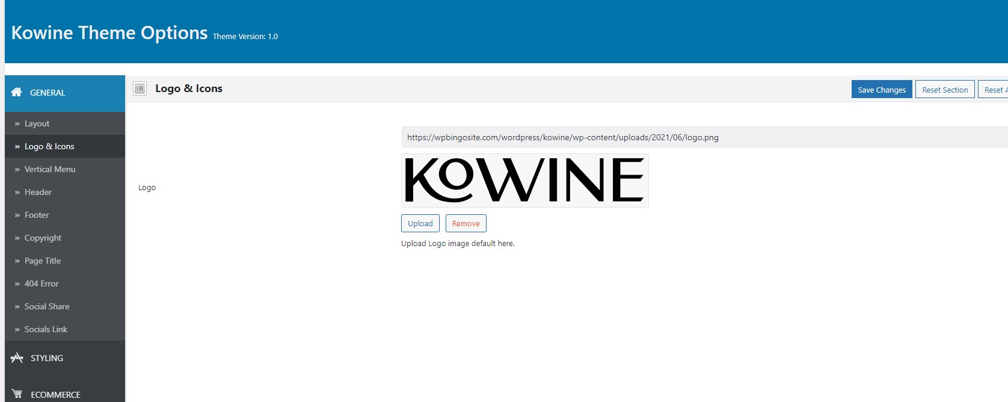Click the Reset Section button

pyautogui.click(x=945, y=90)
